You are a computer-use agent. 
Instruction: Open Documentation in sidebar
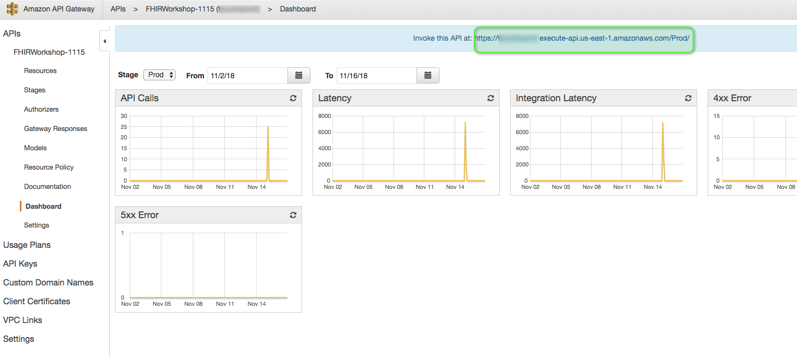pyautogui.click(x=48, y=186)
